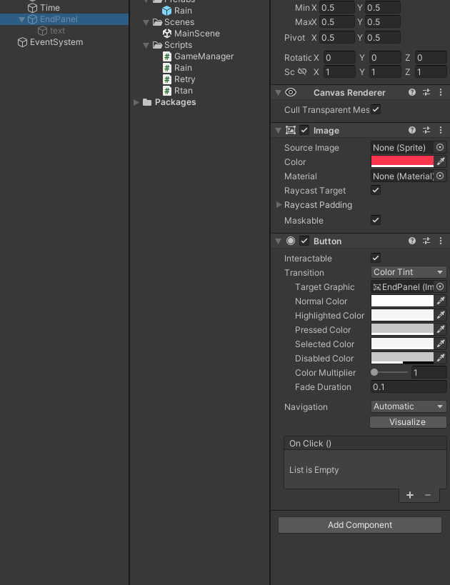Use eyedropper next to Highlighted Color

pos(441,315)
